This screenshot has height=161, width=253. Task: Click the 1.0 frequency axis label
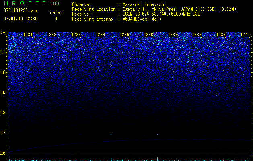tap(3, 72)
